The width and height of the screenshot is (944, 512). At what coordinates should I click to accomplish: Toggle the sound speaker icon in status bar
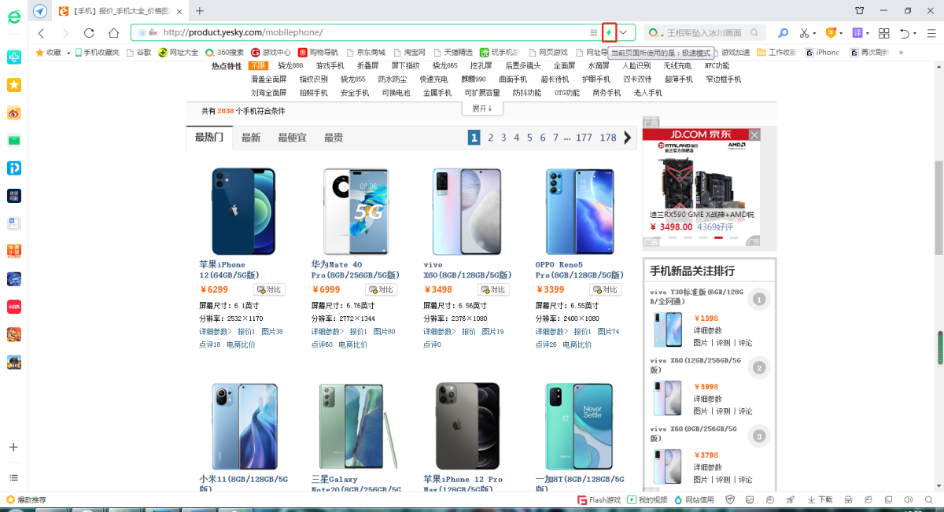tap(909, 499)
